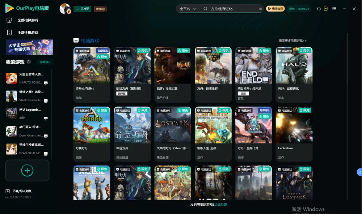Open customer service headset icon
Image resolution: width=362 pixels, height=214 pixels.
pyautogui.click(x=319, y=9)
